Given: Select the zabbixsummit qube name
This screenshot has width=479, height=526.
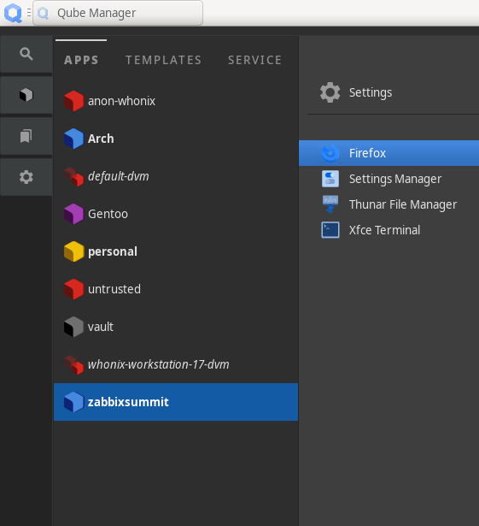Looking at the screenshot, I should [x=128, y=402].
